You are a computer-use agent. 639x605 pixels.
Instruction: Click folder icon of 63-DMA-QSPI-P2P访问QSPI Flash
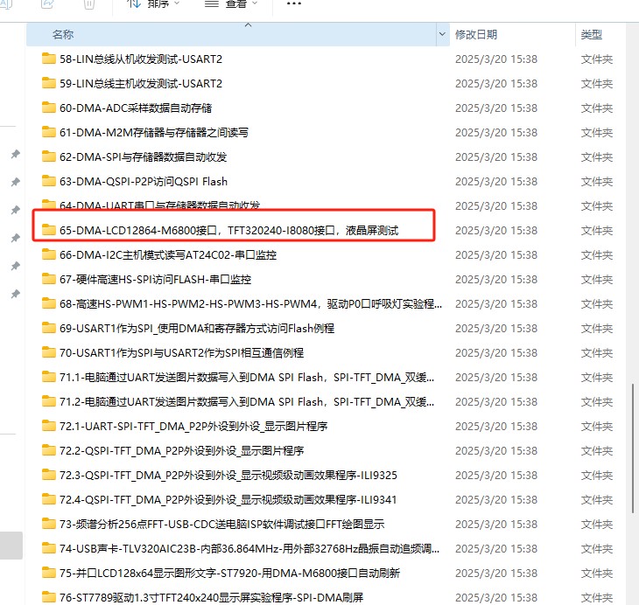tap(48, 181)
